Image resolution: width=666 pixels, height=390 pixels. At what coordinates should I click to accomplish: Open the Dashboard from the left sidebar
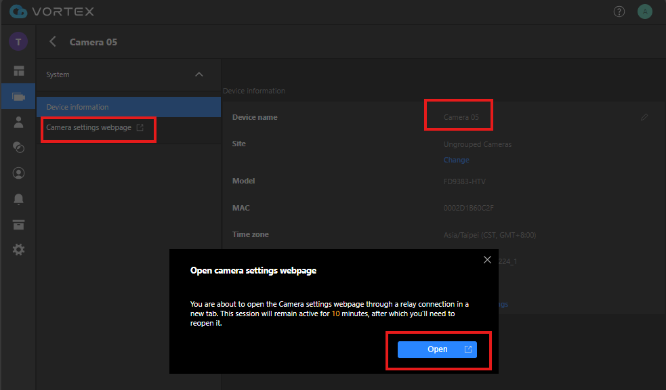(x=18, y=70)
